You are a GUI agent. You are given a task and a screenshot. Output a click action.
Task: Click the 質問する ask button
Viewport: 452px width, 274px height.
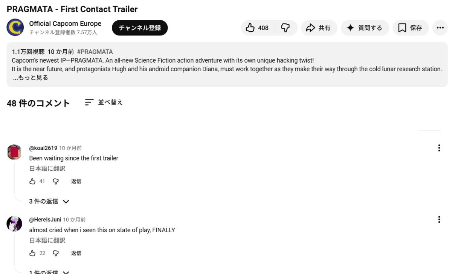coord(365,28)
